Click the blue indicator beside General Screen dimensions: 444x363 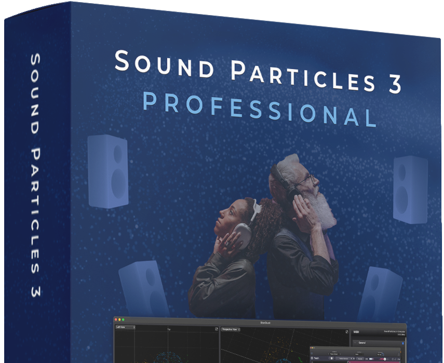click(403, 342)
